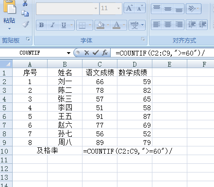The image size is (214, 187).
Task: Click the Cut scissors icon
Action: pyautogui.click(x=25, y=3)
